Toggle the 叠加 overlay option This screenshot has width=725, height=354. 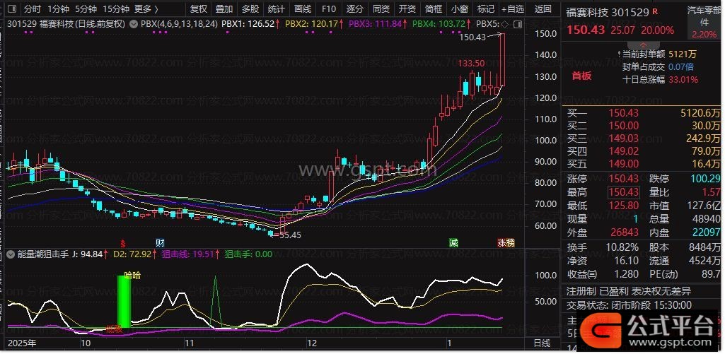point(224,9)
